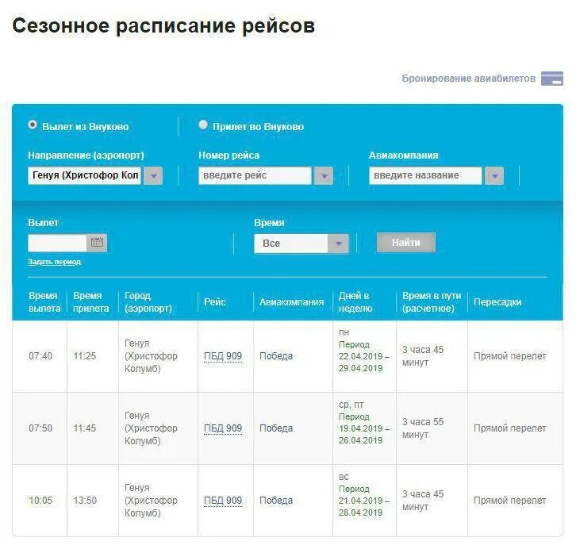This screenshot has width=576, height=545.
Task: Click 'Генуя (Христофор Колумб)' in the 07:40 row
Action: [151, 356]
